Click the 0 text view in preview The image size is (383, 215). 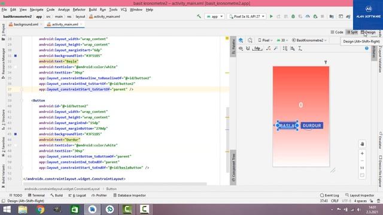[300, 105]
